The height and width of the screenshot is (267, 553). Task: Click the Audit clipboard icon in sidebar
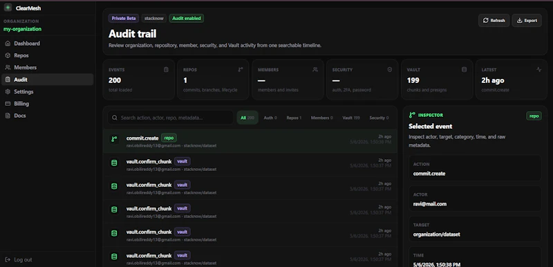(x=8, y=80)
